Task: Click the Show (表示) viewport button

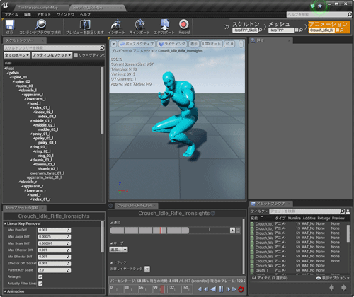Action: point(194,44)
